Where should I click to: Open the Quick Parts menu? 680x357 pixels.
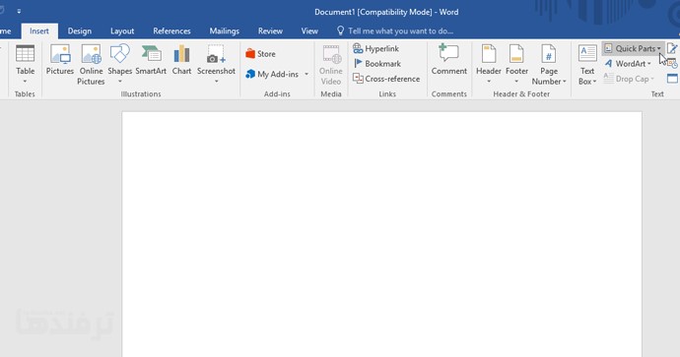point(633,48)
